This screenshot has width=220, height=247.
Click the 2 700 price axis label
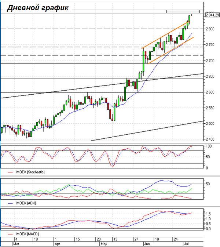[x=210, y=61]
